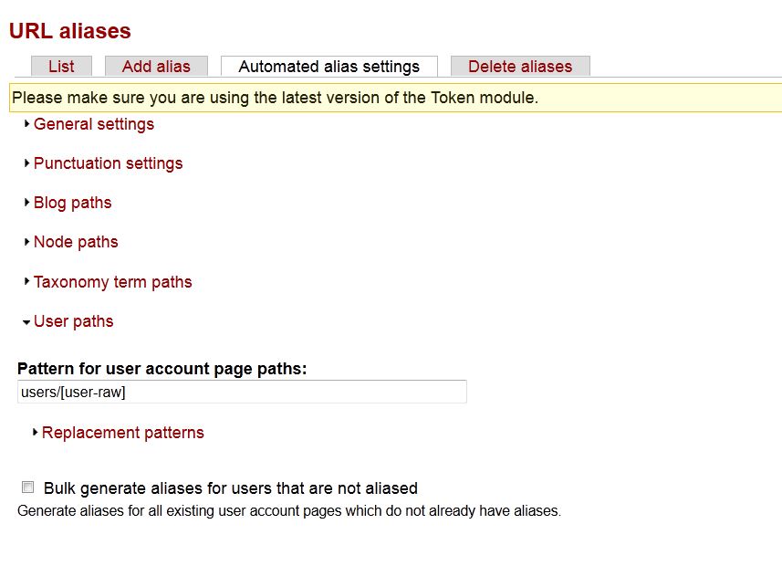Select the Automated alias settings tab
782x566 pixels.
pyautogui.click(x=328, y=67)
